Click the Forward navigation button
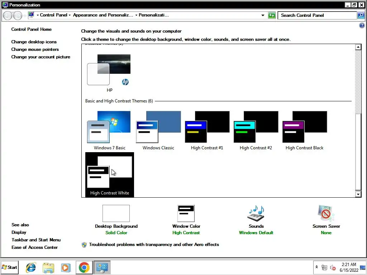The width and height of the screenshot is (367, 275). click(x=18, y=15)
